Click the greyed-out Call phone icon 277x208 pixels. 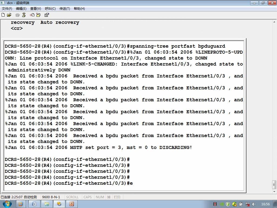[x=17, y=15]
